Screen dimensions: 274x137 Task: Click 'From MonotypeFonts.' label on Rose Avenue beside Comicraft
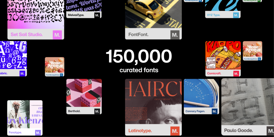pyautogui.click(x=251, y=59)
